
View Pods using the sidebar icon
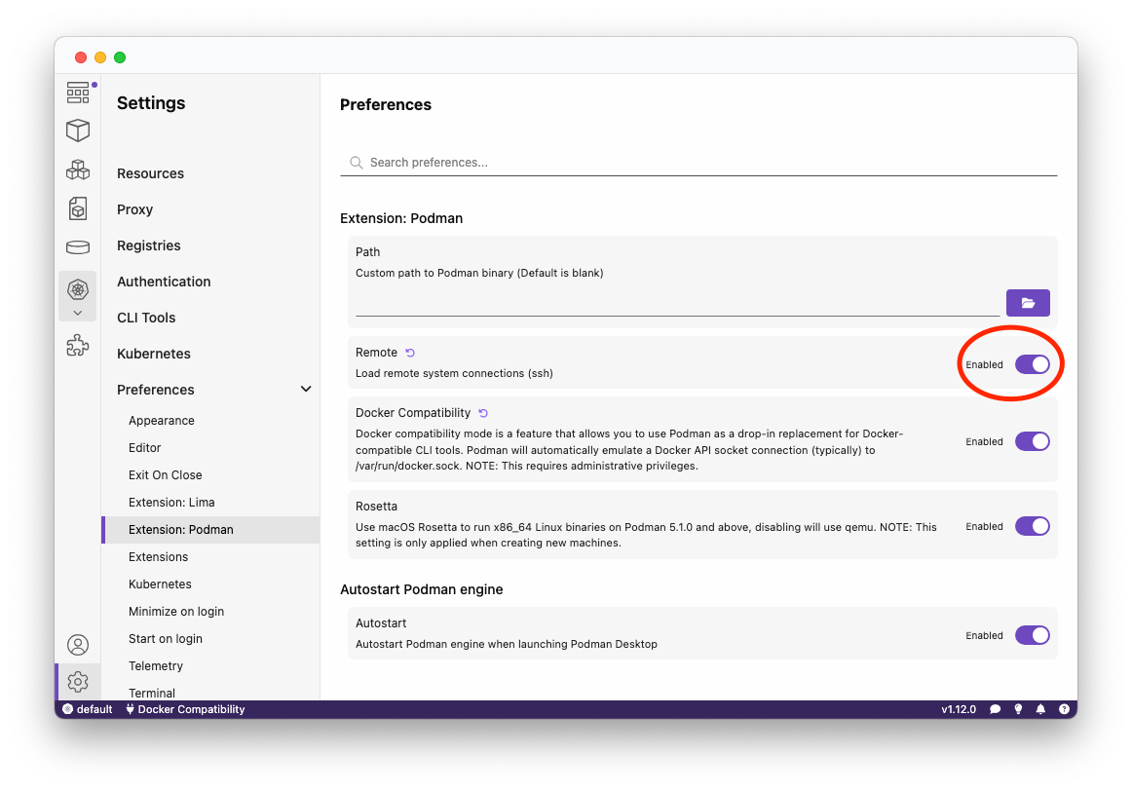pos(78,169)
